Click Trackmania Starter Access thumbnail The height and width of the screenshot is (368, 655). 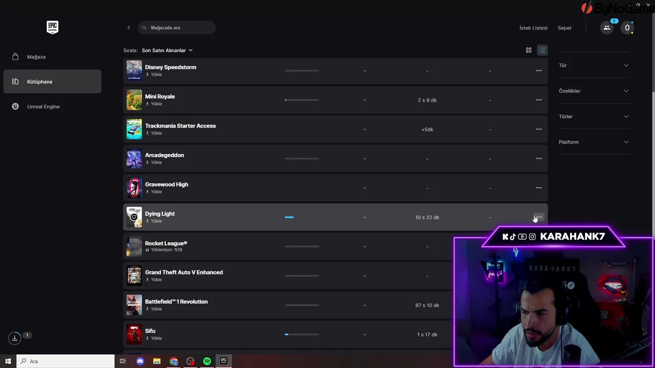[134, 129]
